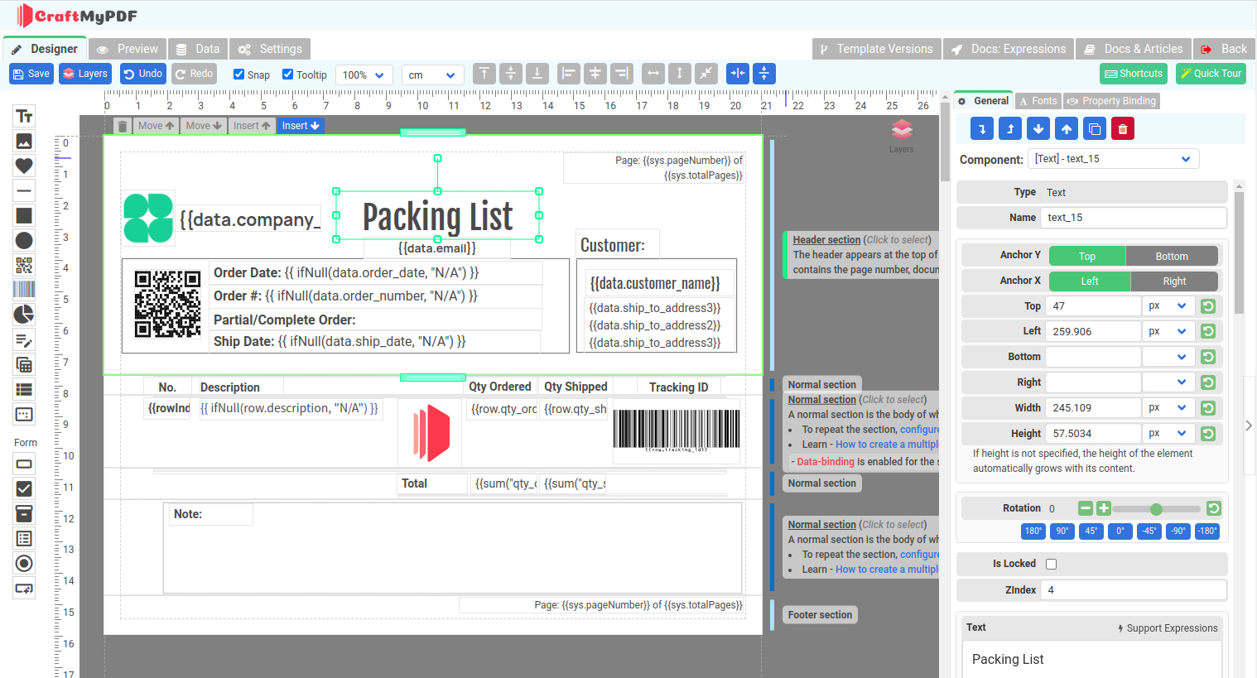Open the Fonts tab
Viewport: 1257px width, 678px height.
coord(1038,100)
